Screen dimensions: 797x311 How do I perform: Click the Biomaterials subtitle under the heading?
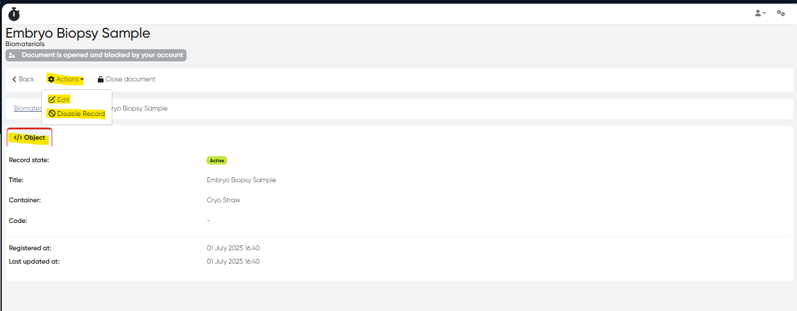point(25,44)
